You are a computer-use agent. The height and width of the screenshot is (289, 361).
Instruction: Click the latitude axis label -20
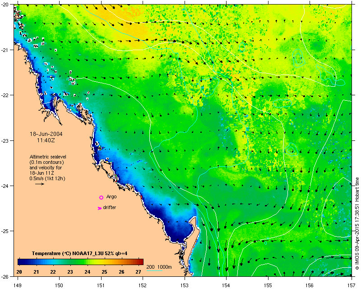(5, 5)
